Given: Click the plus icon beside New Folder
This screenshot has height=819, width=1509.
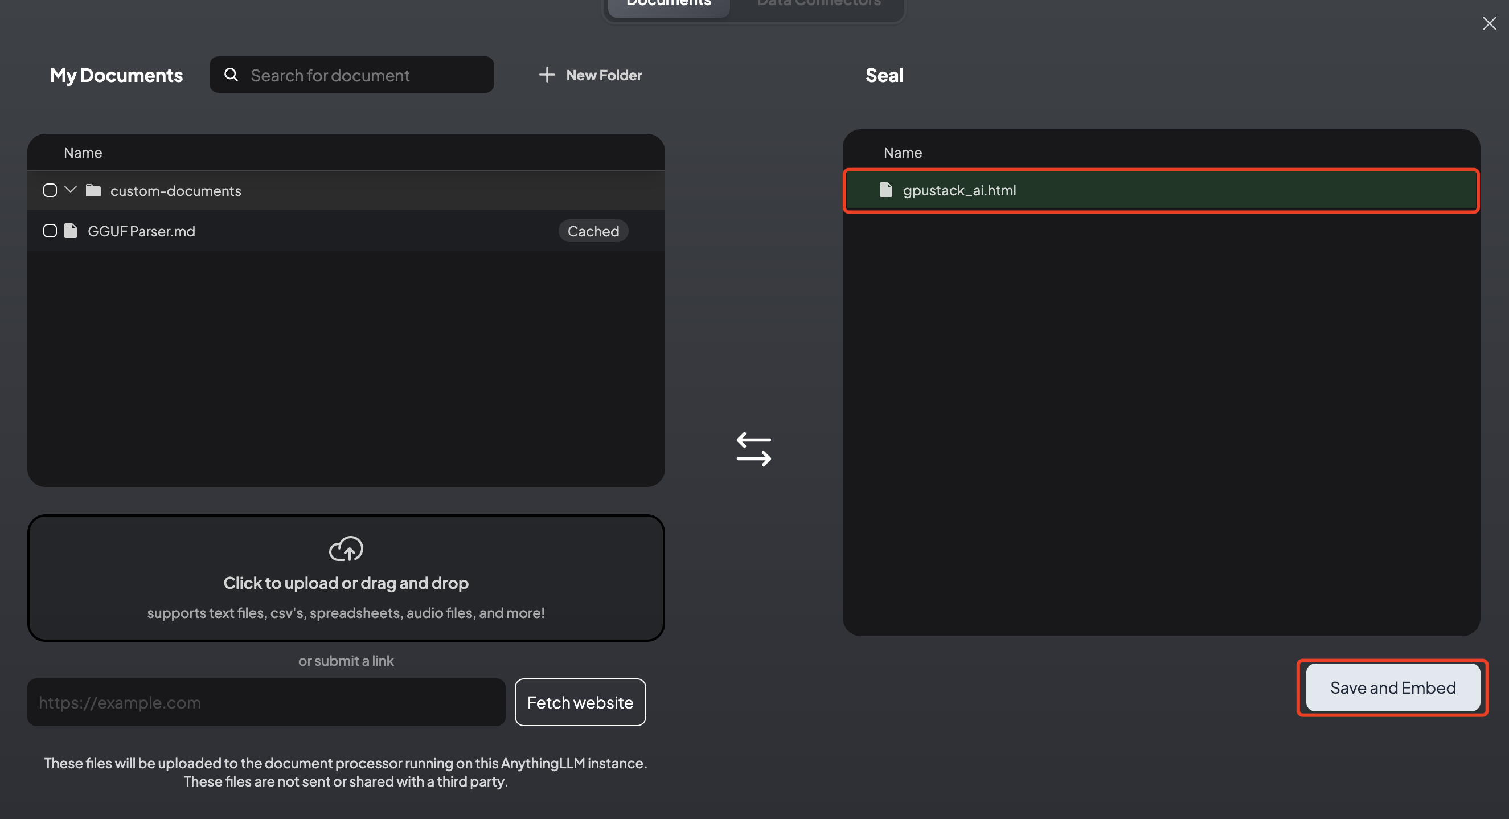Looking at the screenshot, I should pos(547,75).
